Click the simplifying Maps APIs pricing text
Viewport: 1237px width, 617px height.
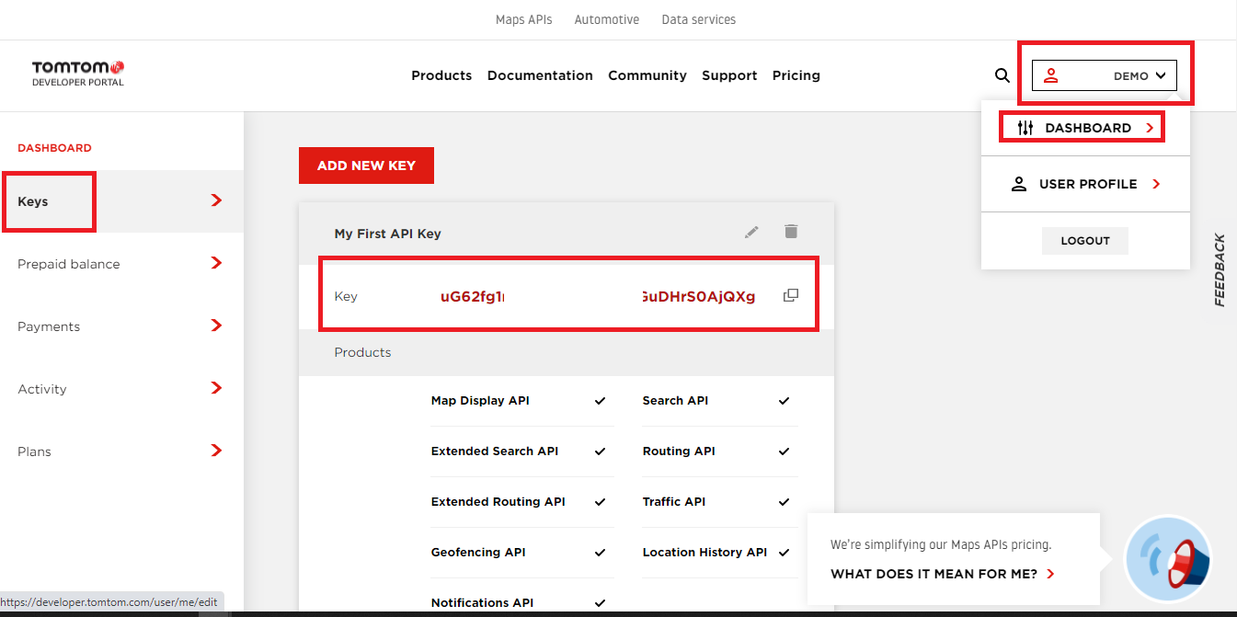pos(941,544)
